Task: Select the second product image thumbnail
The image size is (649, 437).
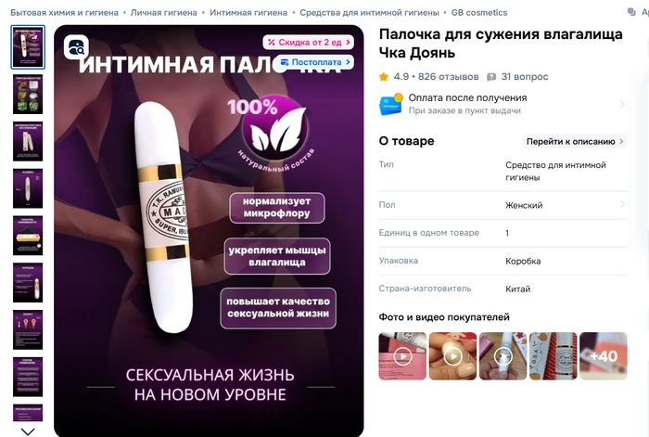Action: tap(28, 95)
